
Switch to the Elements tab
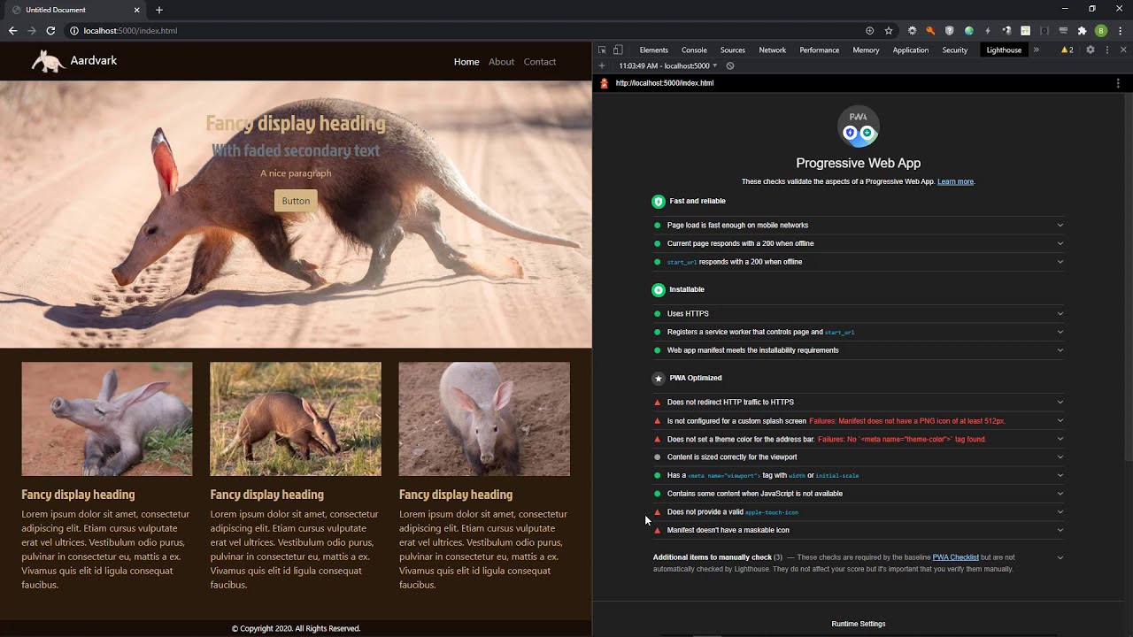click(x=654, y=50)
